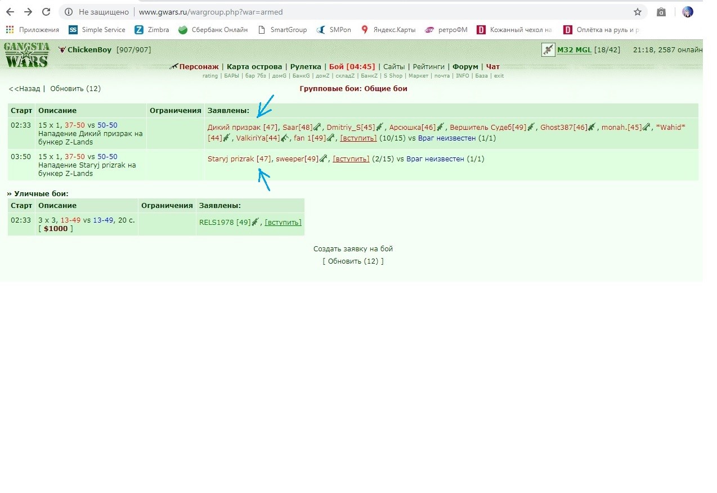Open SMPon bookmark

coord(333,30)
